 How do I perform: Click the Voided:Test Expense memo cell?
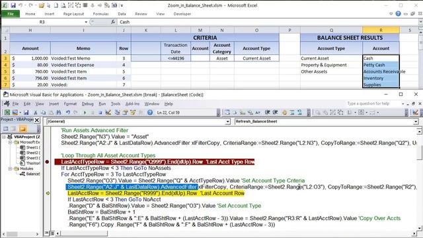83,65
